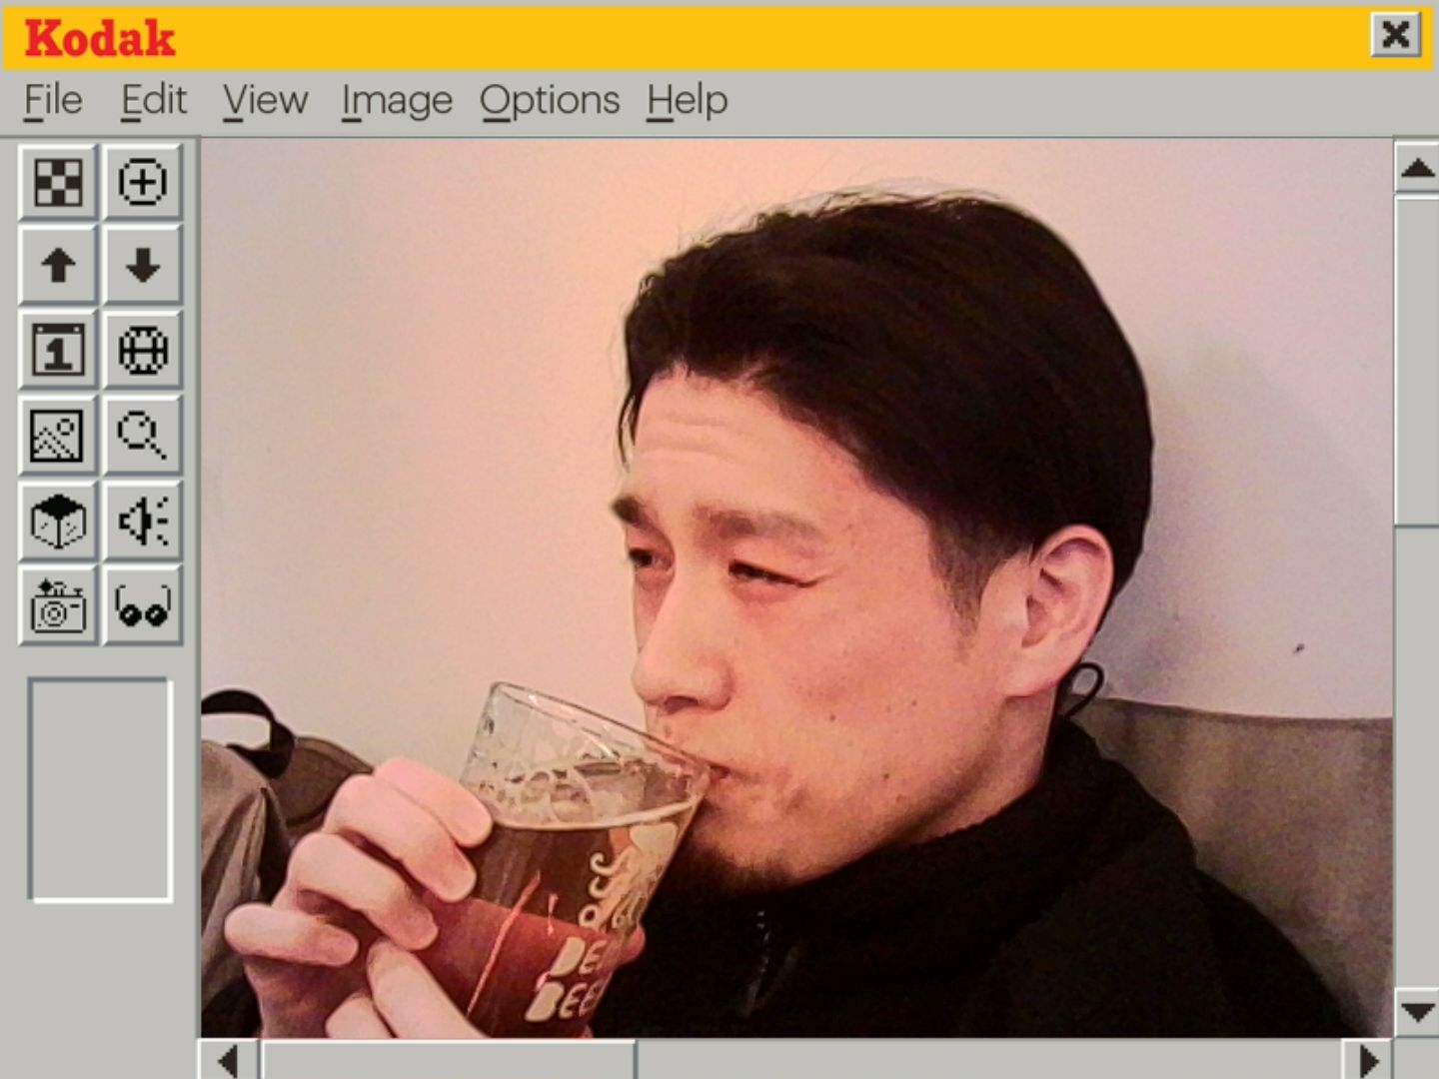Open the Options menu
The height and width of the screenshot is (1079, 1439).
pyautogui.click(x=550, y=101)
